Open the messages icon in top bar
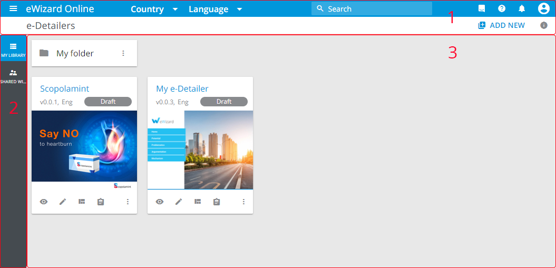This screenshot has height=268, width=556. pos(481,8)
